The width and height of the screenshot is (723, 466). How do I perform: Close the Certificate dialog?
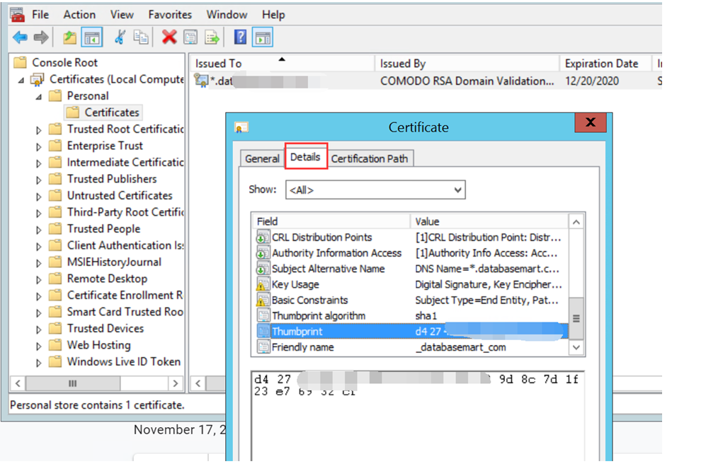[x=590, y=122]
